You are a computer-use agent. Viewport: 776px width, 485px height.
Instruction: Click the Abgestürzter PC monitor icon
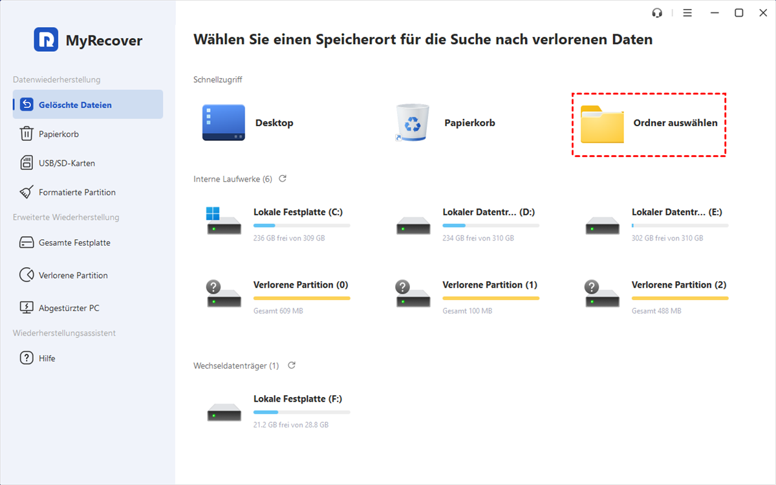tap(27, 308)
